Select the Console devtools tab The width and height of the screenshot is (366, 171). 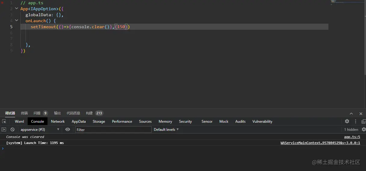38,121
